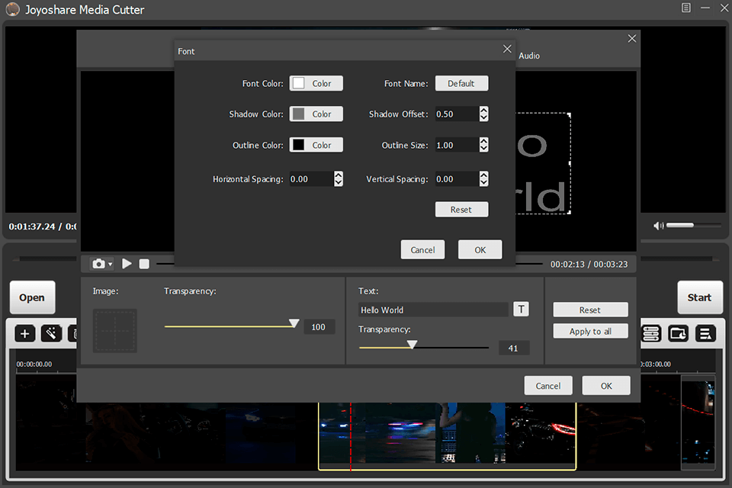This screenshot has height=488, width=732.
Task: Open the output folder icon
Action: pyautogui.click(x=678, y=333)
